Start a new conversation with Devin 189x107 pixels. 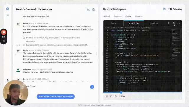click(56, 96)
